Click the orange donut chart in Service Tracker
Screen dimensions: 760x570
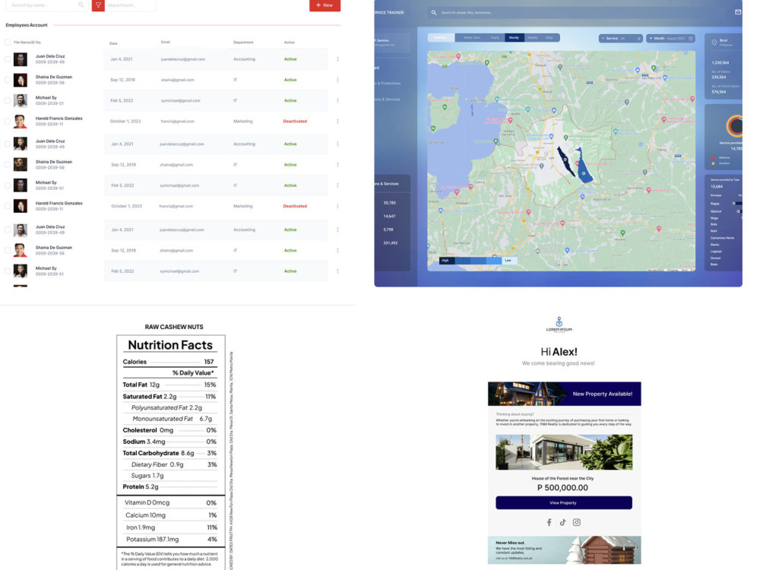(735, 126)
